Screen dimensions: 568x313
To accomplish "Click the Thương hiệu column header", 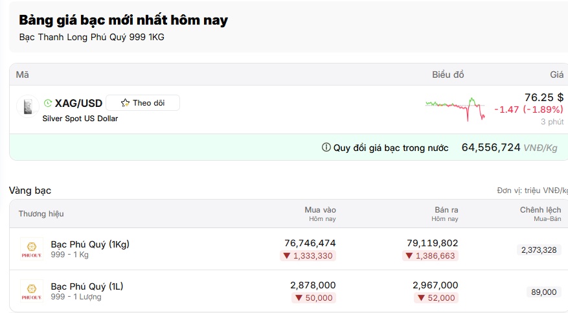I will (x=41, y=214).
